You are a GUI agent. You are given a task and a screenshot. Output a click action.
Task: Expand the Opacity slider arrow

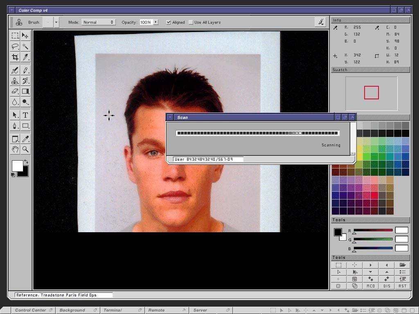[x=155, y=22]
